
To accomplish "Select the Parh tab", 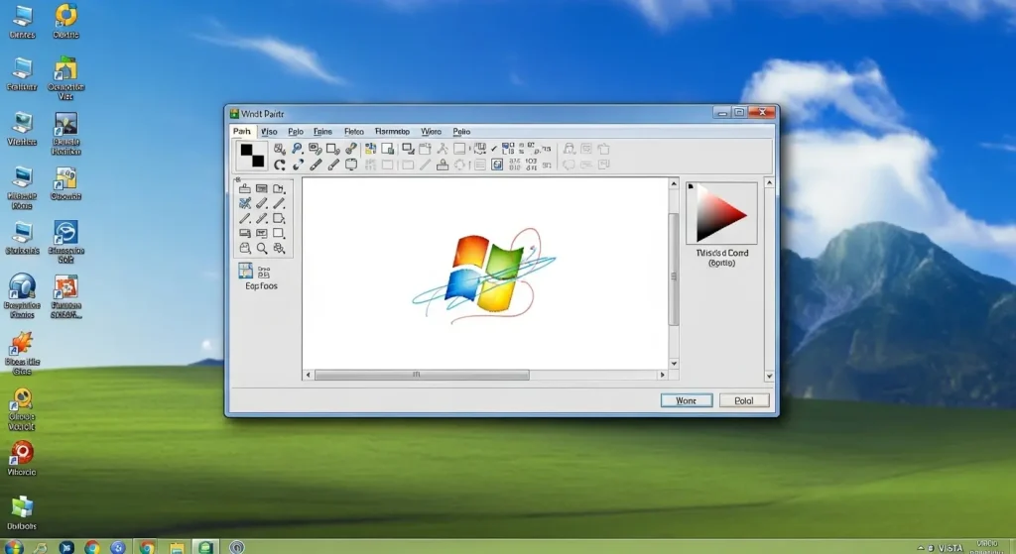I will (242, 132).
